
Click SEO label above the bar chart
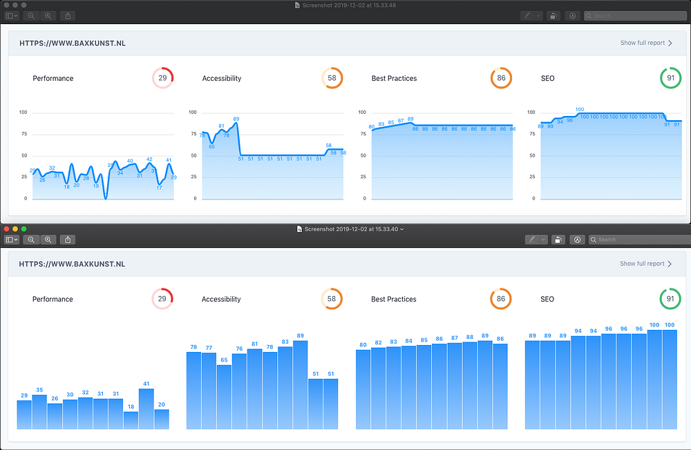(547, 299)
